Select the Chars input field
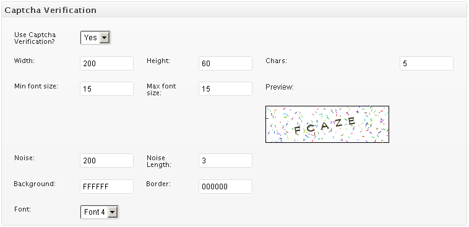Screen dimensions: 469x227 pyautogui.click(x=426, y=64)
